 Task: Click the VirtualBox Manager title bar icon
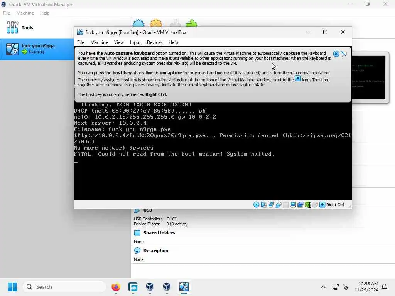click(x=3, y=4)
